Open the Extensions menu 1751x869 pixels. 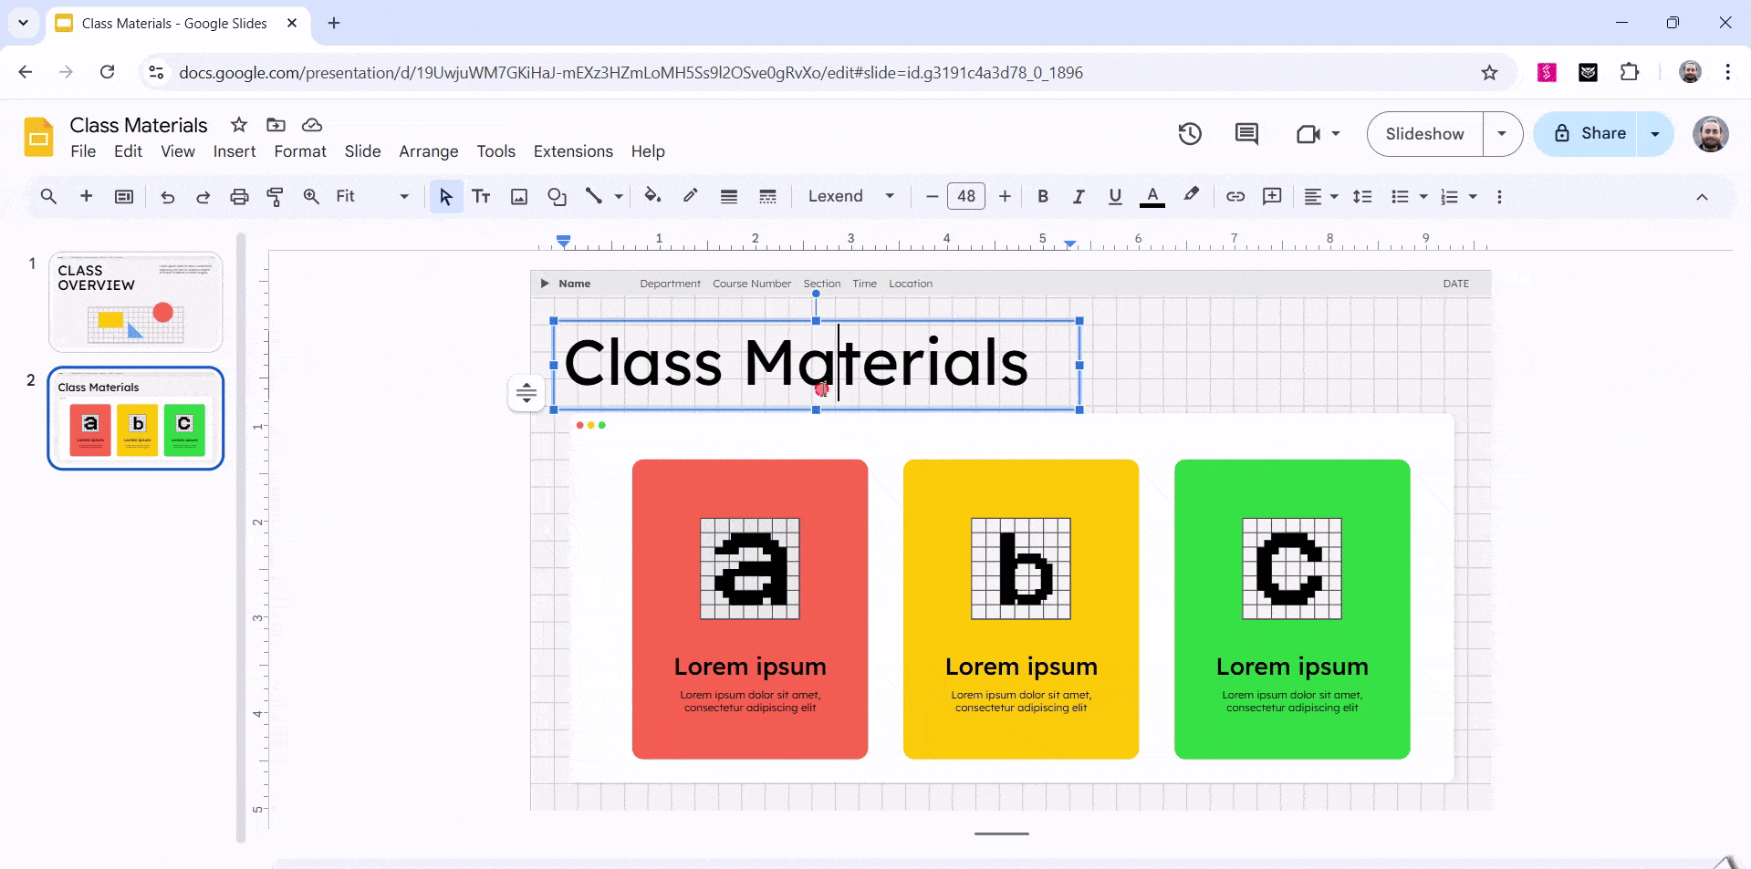pyautogui.click(x=572, y=151)
